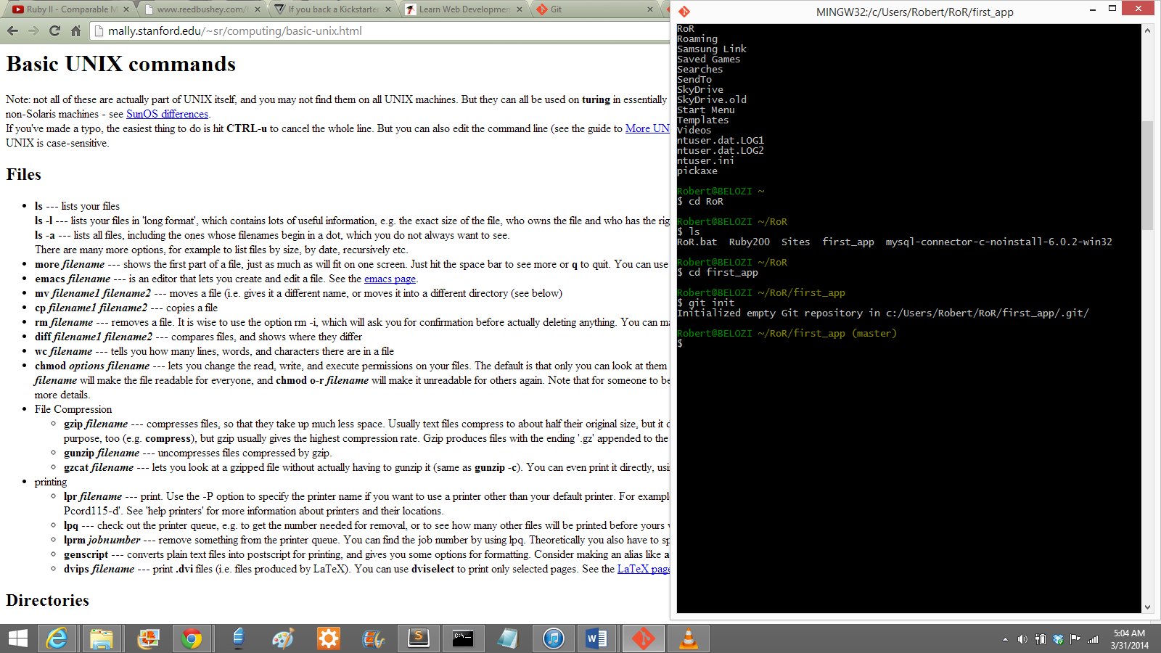Open the Git Bash window system menu icon
Screen dimensions: 1161x653
(x=684, y=12)
